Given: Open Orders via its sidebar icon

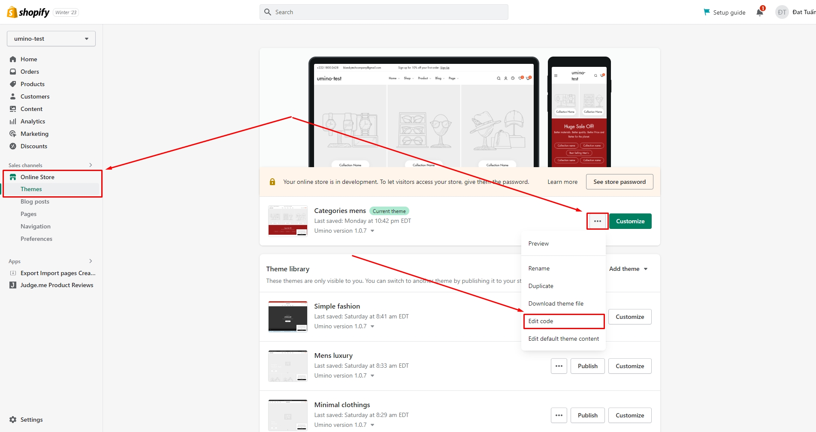Looking at the screenshot, I should (x=13, y=72).
